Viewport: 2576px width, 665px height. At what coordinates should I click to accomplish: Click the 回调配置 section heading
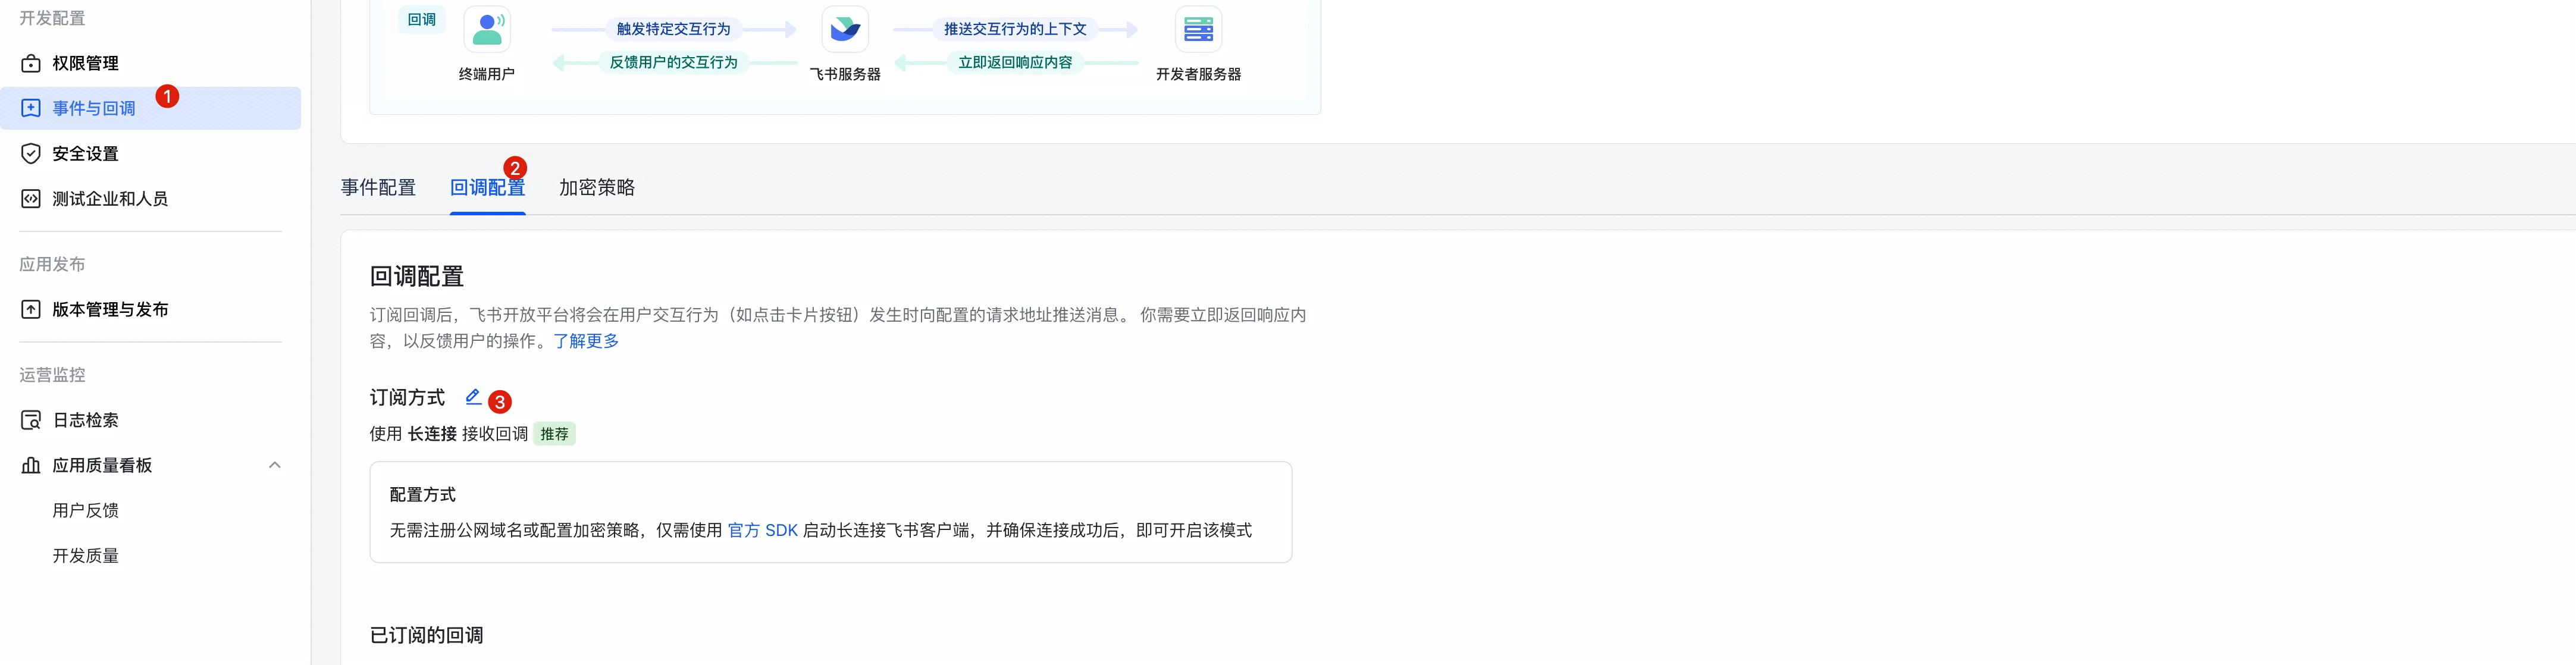click(417, 276)
